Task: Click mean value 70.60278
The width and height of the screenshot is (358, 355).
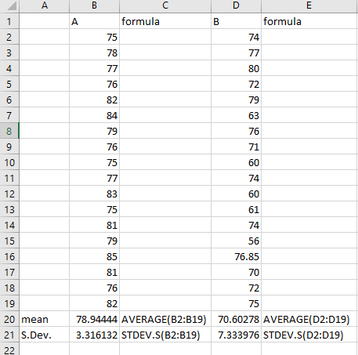Action: click(x=236, y=319)
